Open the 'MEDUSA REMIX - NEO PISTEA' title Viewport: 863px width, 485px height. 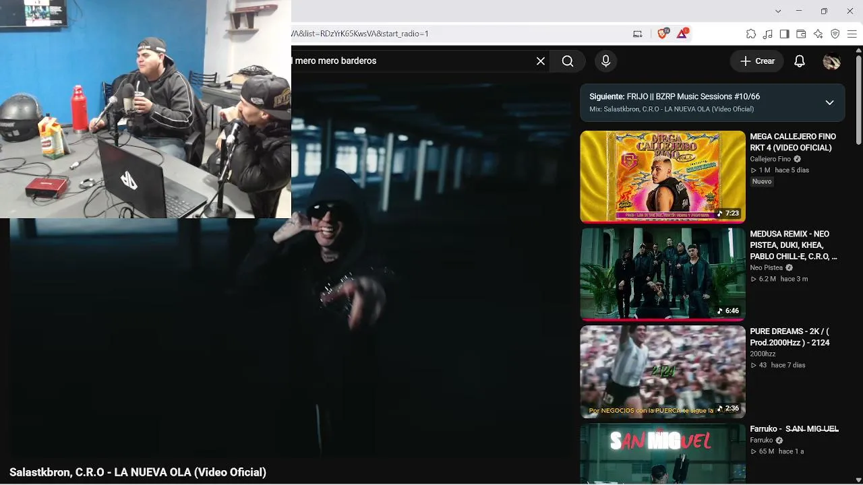click(x=794, y=245)
